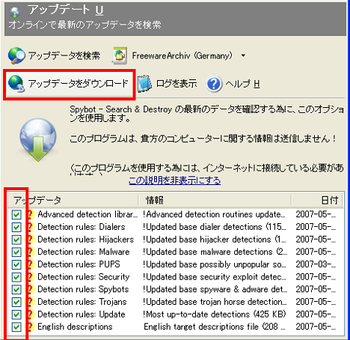Click '!Updated base malware detections' info cell
The image size is (350, 340).
215,252
